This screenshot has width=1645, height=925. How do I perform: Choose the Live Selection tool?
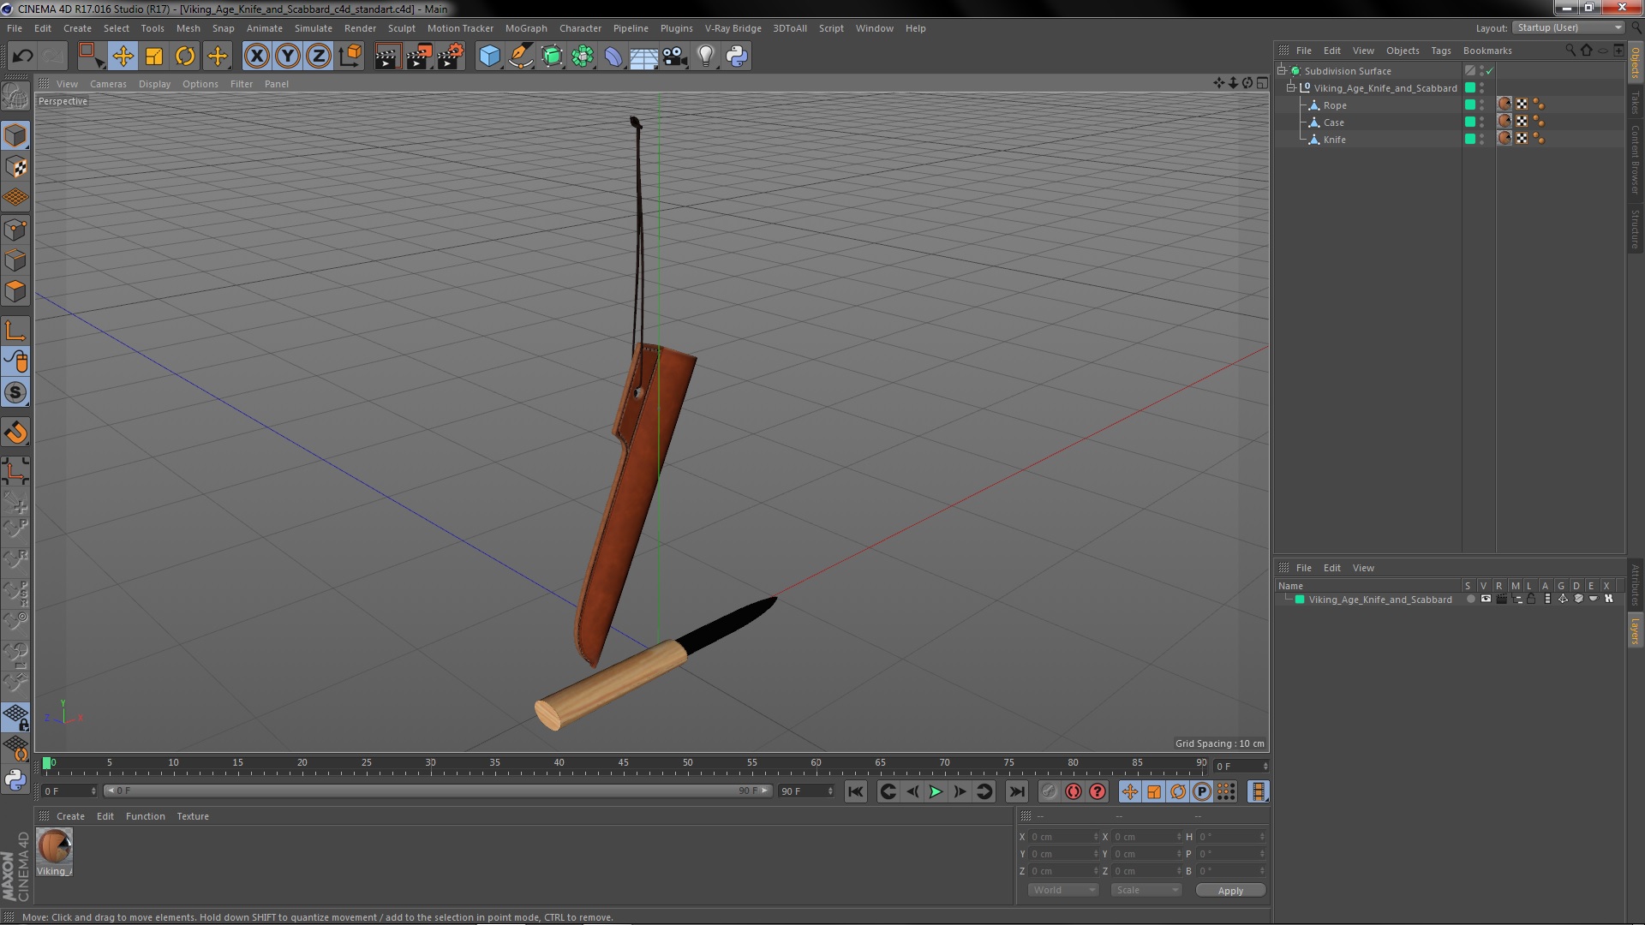click(91, 57)
